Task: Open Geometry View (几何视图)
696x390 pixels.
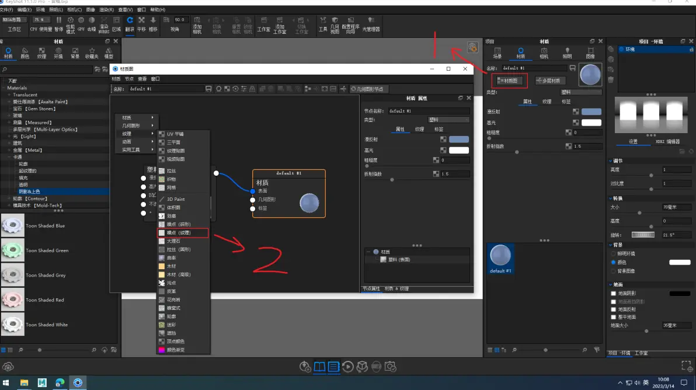Action: point(335,25)
